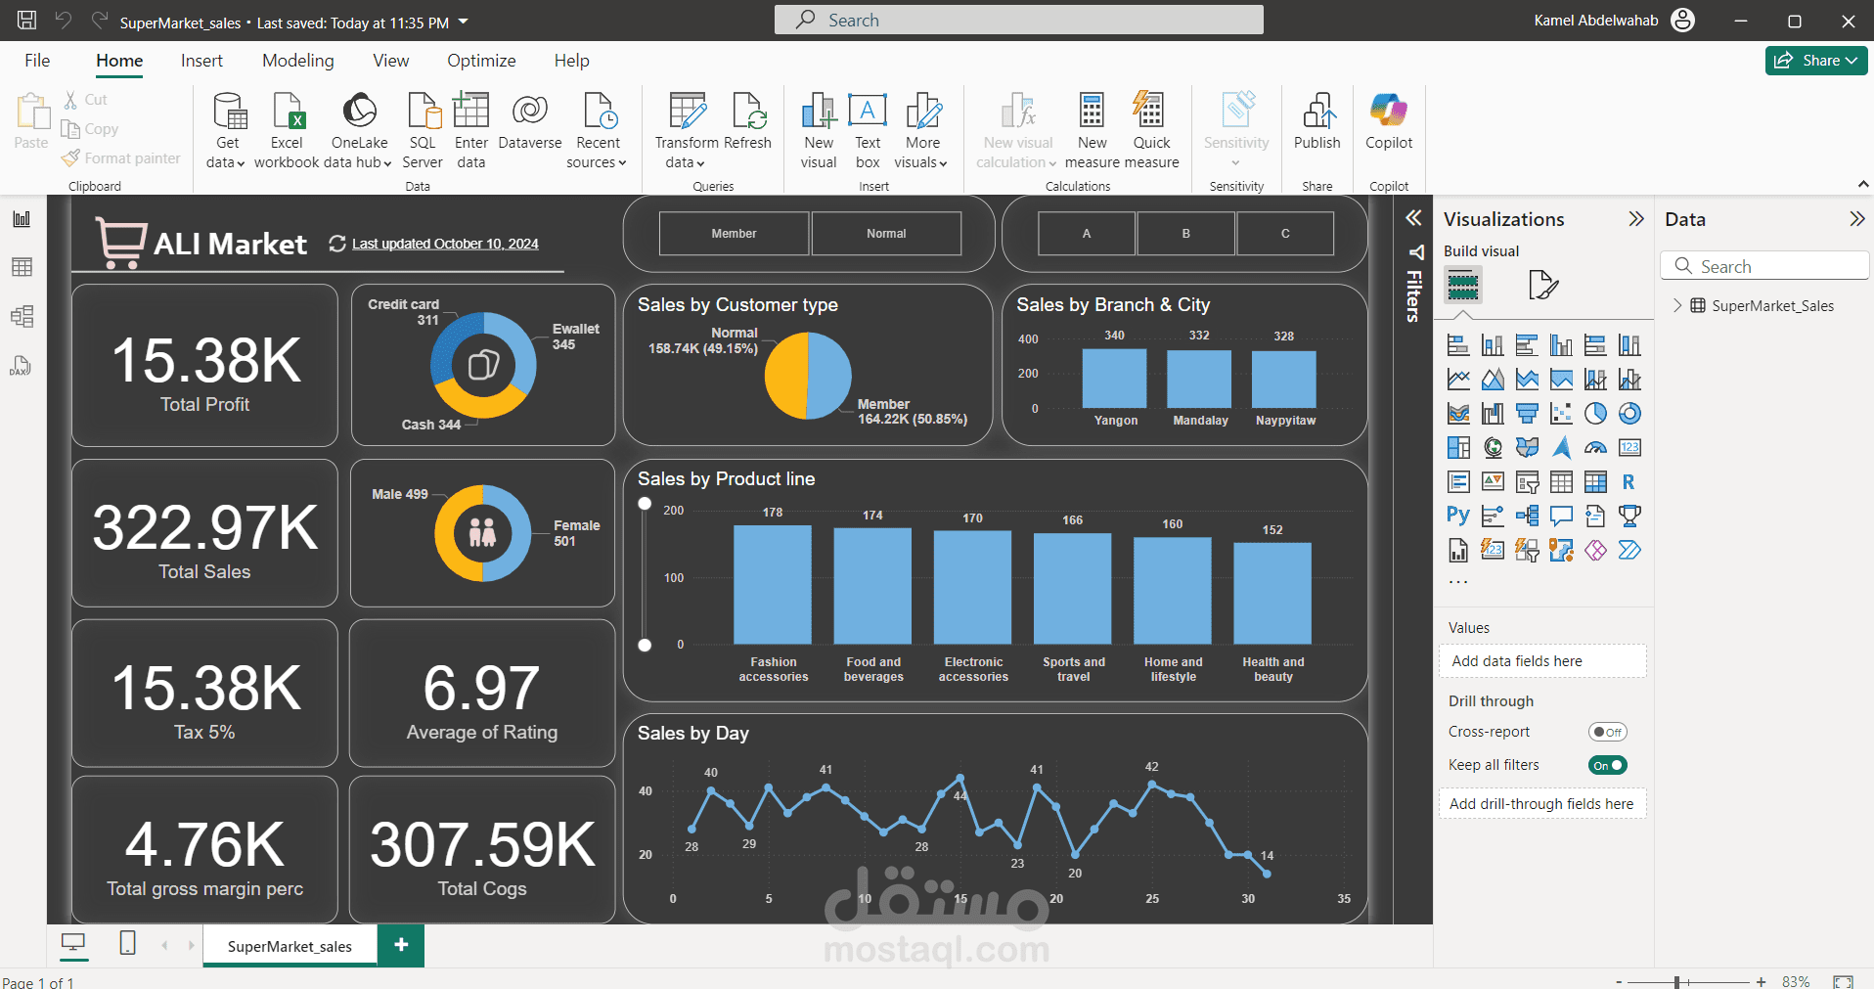
Task: Choose the Power Apps visual
Action: pos(1595,550)
